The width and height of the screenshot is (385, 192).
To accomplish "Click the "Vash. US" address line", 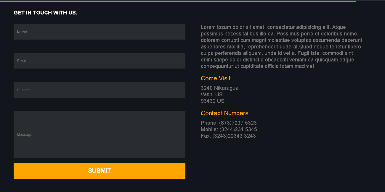I will [211, 95].
